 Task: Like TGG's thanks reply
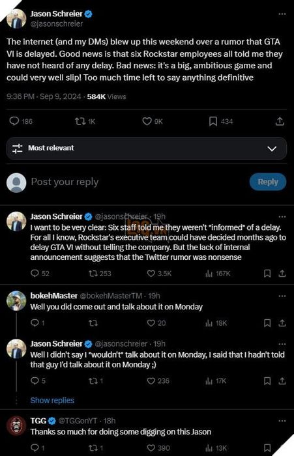pyautogui.click(x=151, y=448)
